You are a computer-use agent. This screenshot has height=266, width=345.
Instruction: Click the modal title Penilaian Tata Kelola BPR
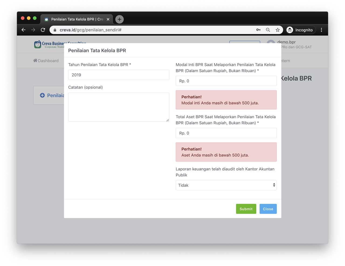[97, 50]
